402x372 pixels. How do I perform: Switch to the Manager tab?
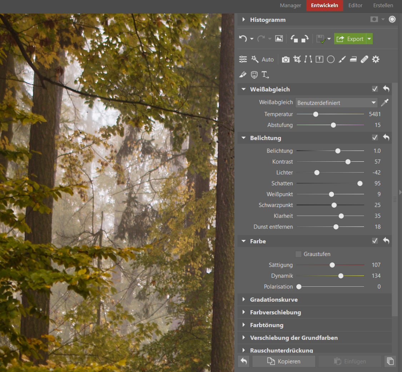291,5
